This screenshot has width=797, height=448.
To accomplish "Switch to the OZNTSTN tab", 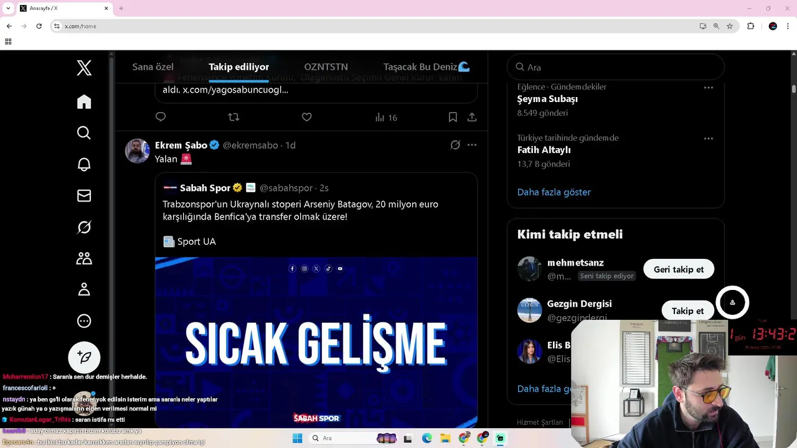I will 326,67.
